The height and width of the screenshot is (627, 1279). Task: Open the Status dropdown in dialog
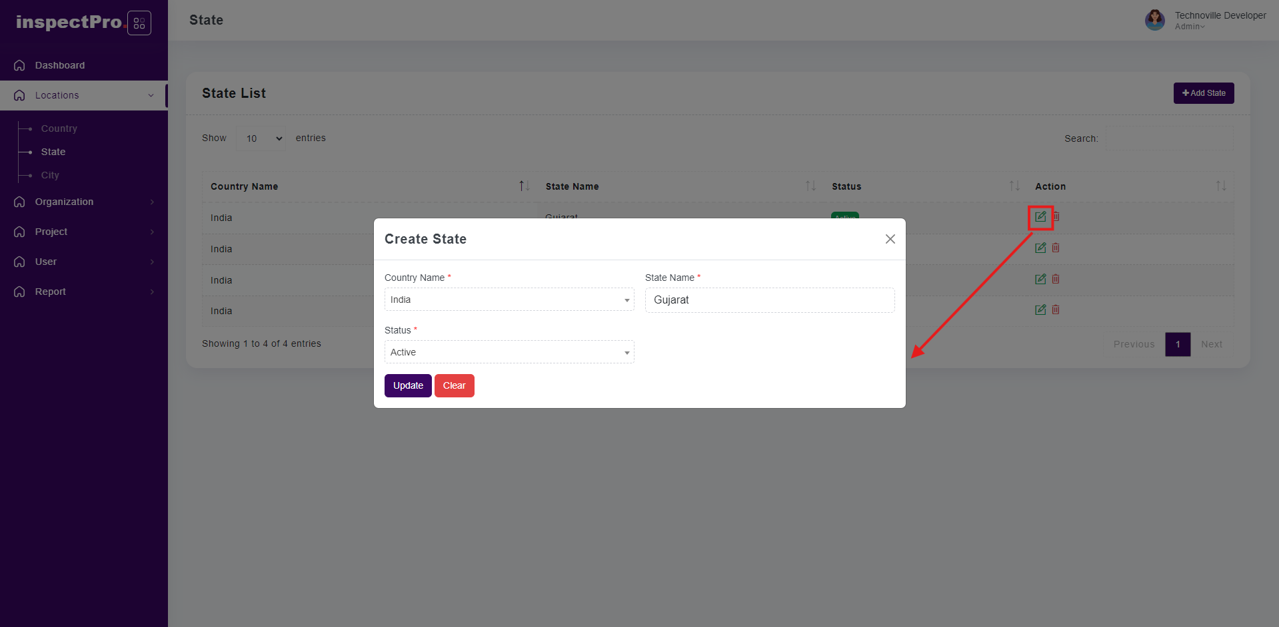point(509,352)
